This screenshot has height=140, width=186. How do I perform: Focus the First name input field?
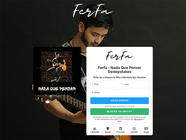105,84
